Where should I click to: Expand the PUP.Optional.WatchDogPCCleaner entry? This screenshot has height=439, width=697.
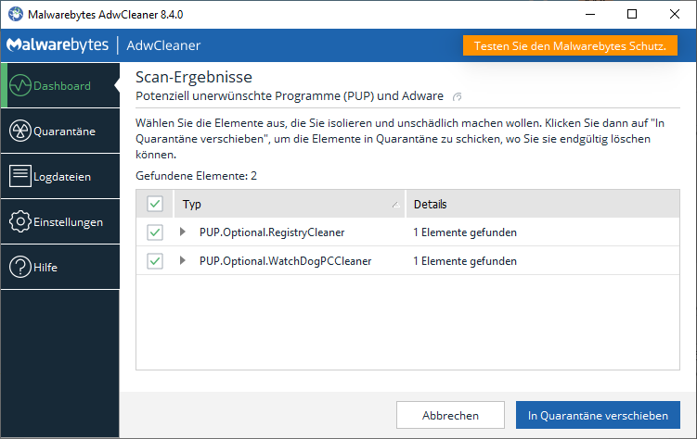[x=183, y=261]
